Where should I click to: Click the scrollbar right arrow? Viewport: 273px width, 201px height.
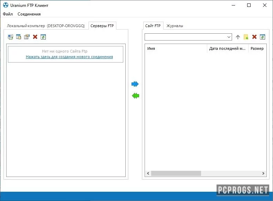tap(263, 173)
